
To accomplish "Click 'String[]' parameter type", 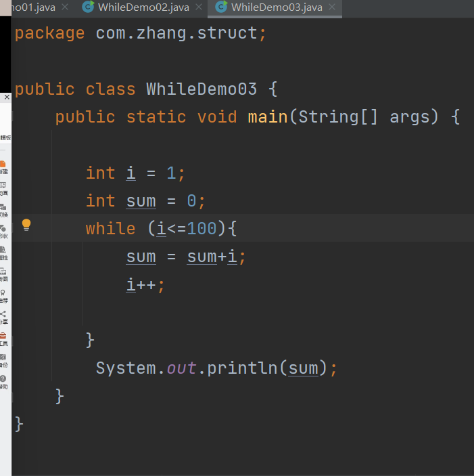I will pyautogui.click(x=338, y=116).
